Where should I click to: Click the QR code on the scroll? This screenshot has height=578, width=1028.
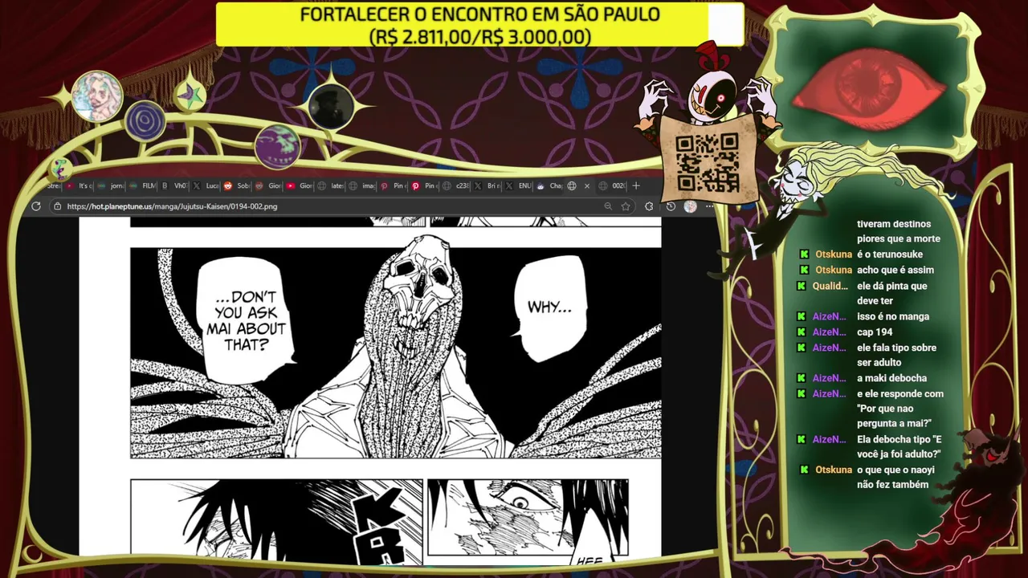coord(707,162)
